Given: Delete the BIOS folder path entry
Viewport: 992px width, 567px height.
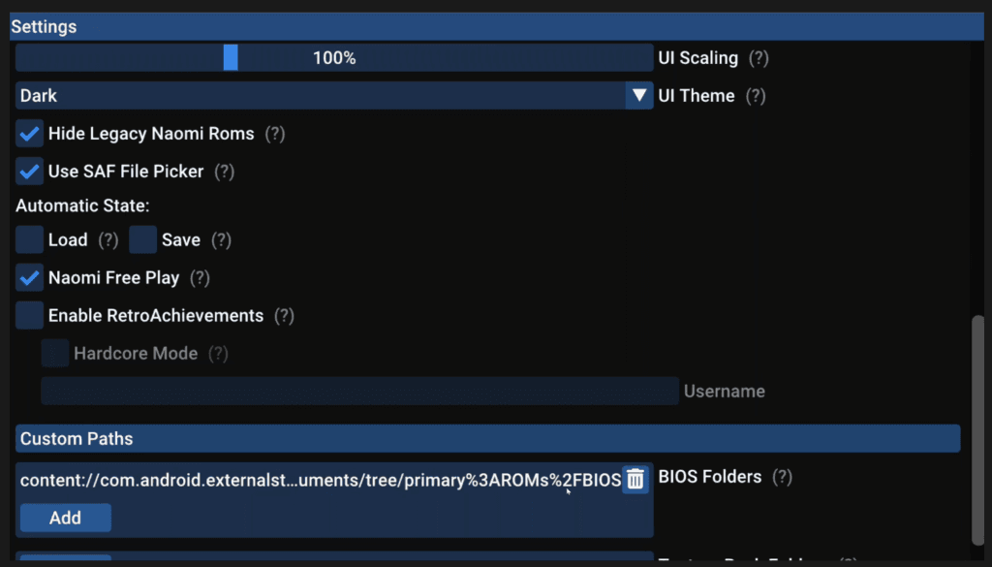Looking at the screenshot, I should point(635,479).
